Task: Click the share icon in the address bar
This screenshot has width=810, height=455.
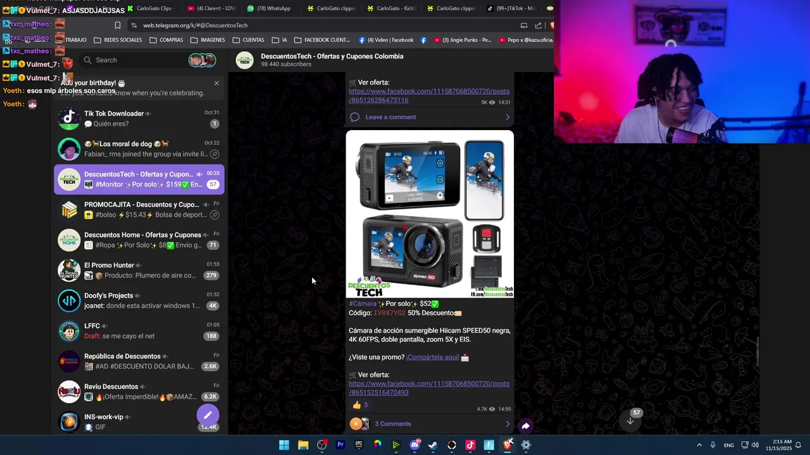Action: tap(538, 25)
